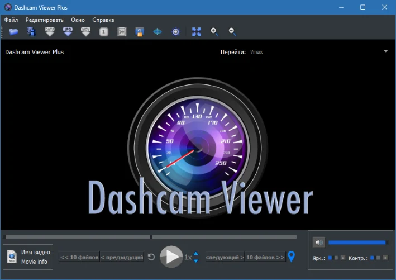Viewport: 396px width, 280px height.
Task: Maximize the Dashcam Viewer Plus window
Action: (362, 7)
